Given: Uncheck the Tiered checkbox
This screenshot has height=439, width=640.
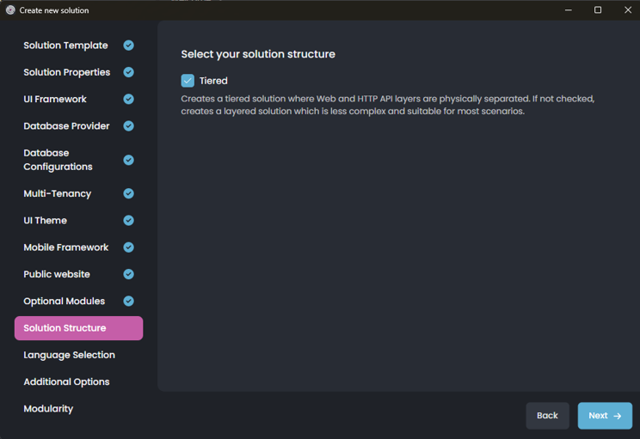Looking at the screenshot, I should (188, 81).
